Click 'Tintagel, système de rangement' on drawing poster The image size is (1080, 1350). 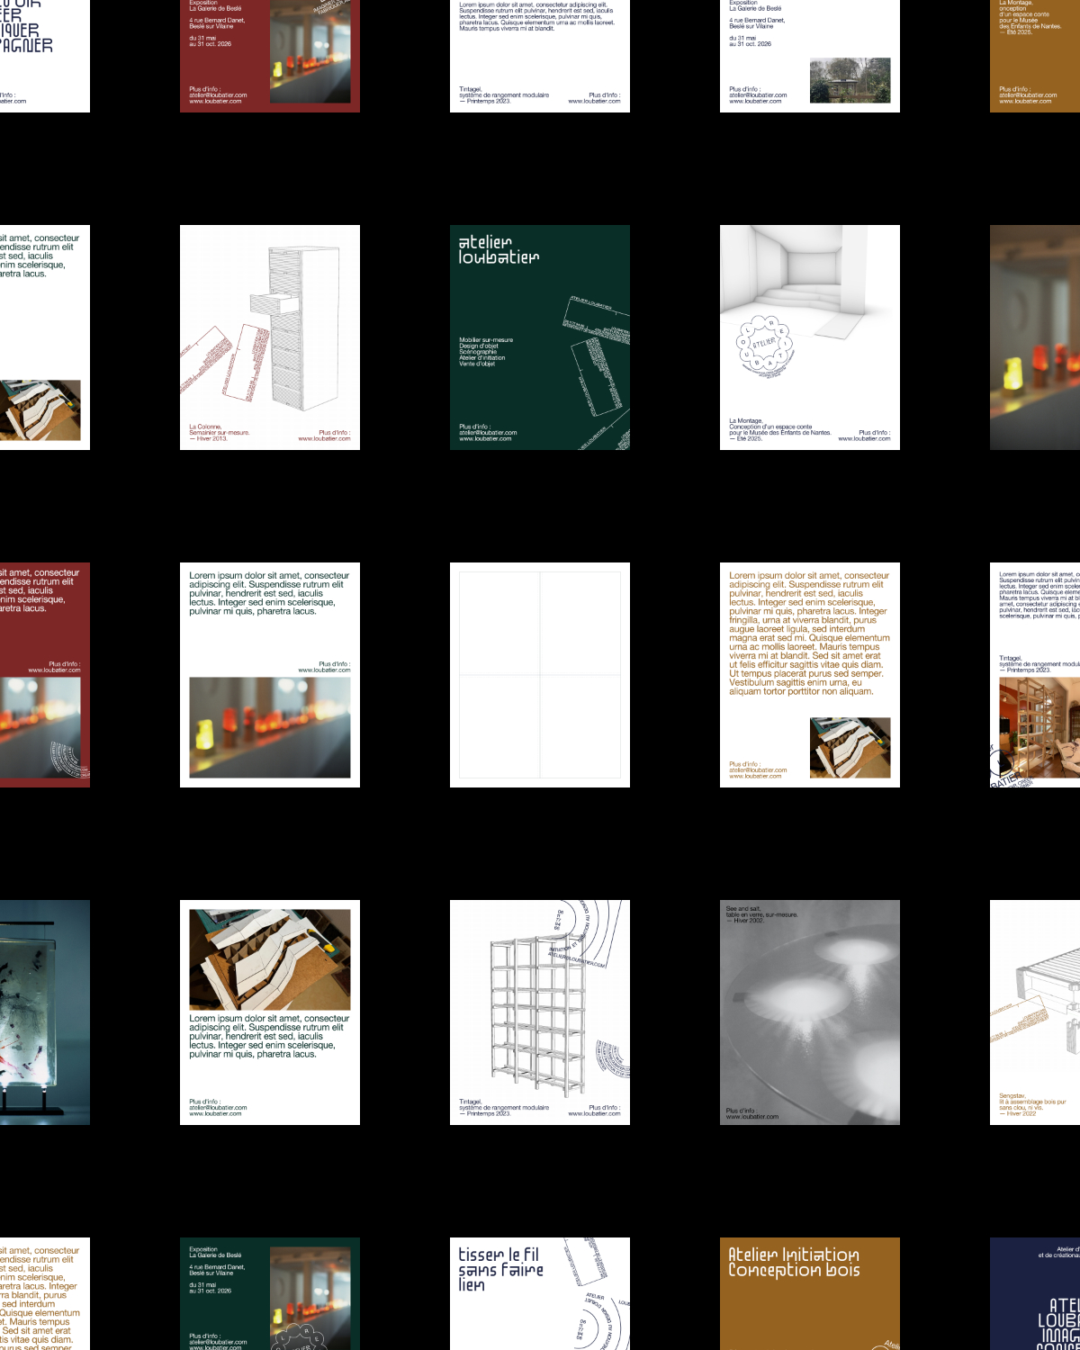coord(504,1108)
